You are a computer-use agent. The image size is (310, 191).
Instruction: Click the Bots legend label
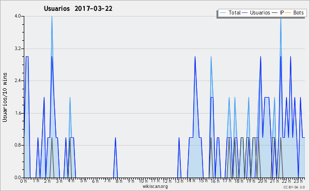[x=298, y=12]
